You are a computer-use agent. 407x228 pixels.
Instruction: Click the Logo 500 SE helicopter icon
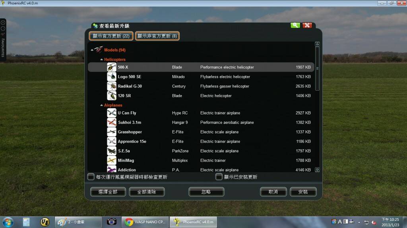(x=112, y=77)
